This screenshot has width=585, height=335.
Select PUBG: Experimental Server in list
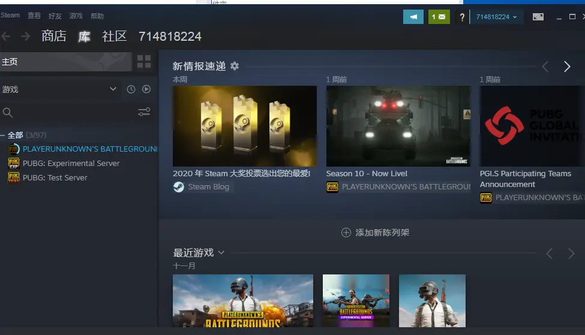coord(71,163)
